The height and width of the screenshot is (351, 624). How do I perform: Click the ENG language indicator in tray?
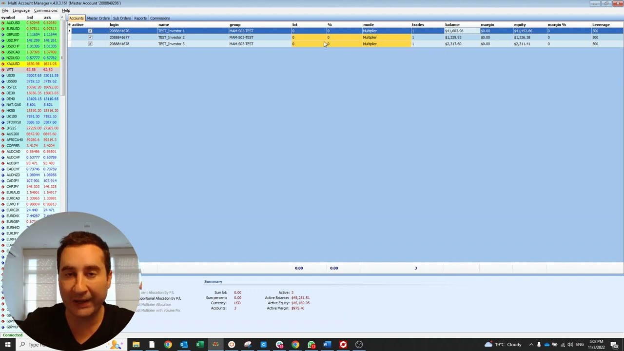pyautogui.click(x=580, y=345)
